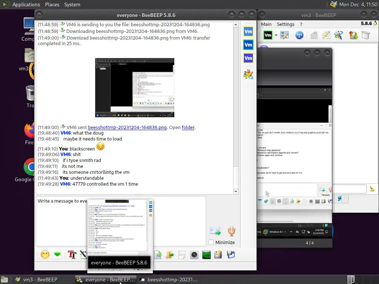
Task: Click the message 'VM6: what the doug'
Action: click(82, 133)
